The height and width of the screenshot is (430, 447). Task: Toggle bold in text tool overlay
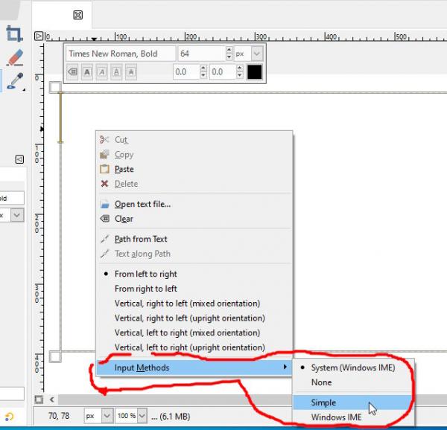tap(87, 71)
